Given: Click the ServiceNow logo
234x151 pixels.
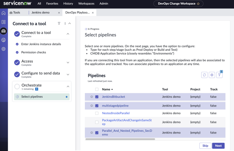Looking at the screenshot, I should pos(17,3).
